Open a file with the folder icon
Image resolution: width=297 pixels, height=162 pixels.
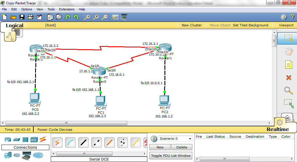[x=13, y=17]
